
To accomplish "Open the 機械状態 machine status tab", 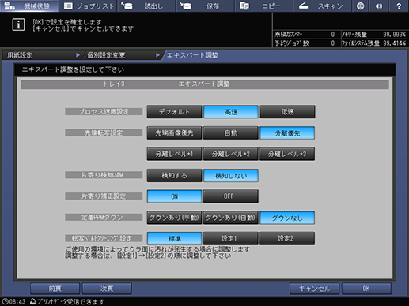I will (x=29, y=6).
